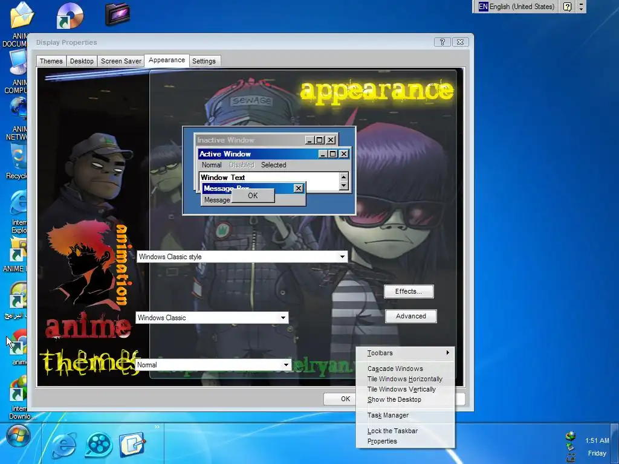Viewport: 619px width, 464px height.
Task: Select the Appearance tab
Action: pos(167,60)
